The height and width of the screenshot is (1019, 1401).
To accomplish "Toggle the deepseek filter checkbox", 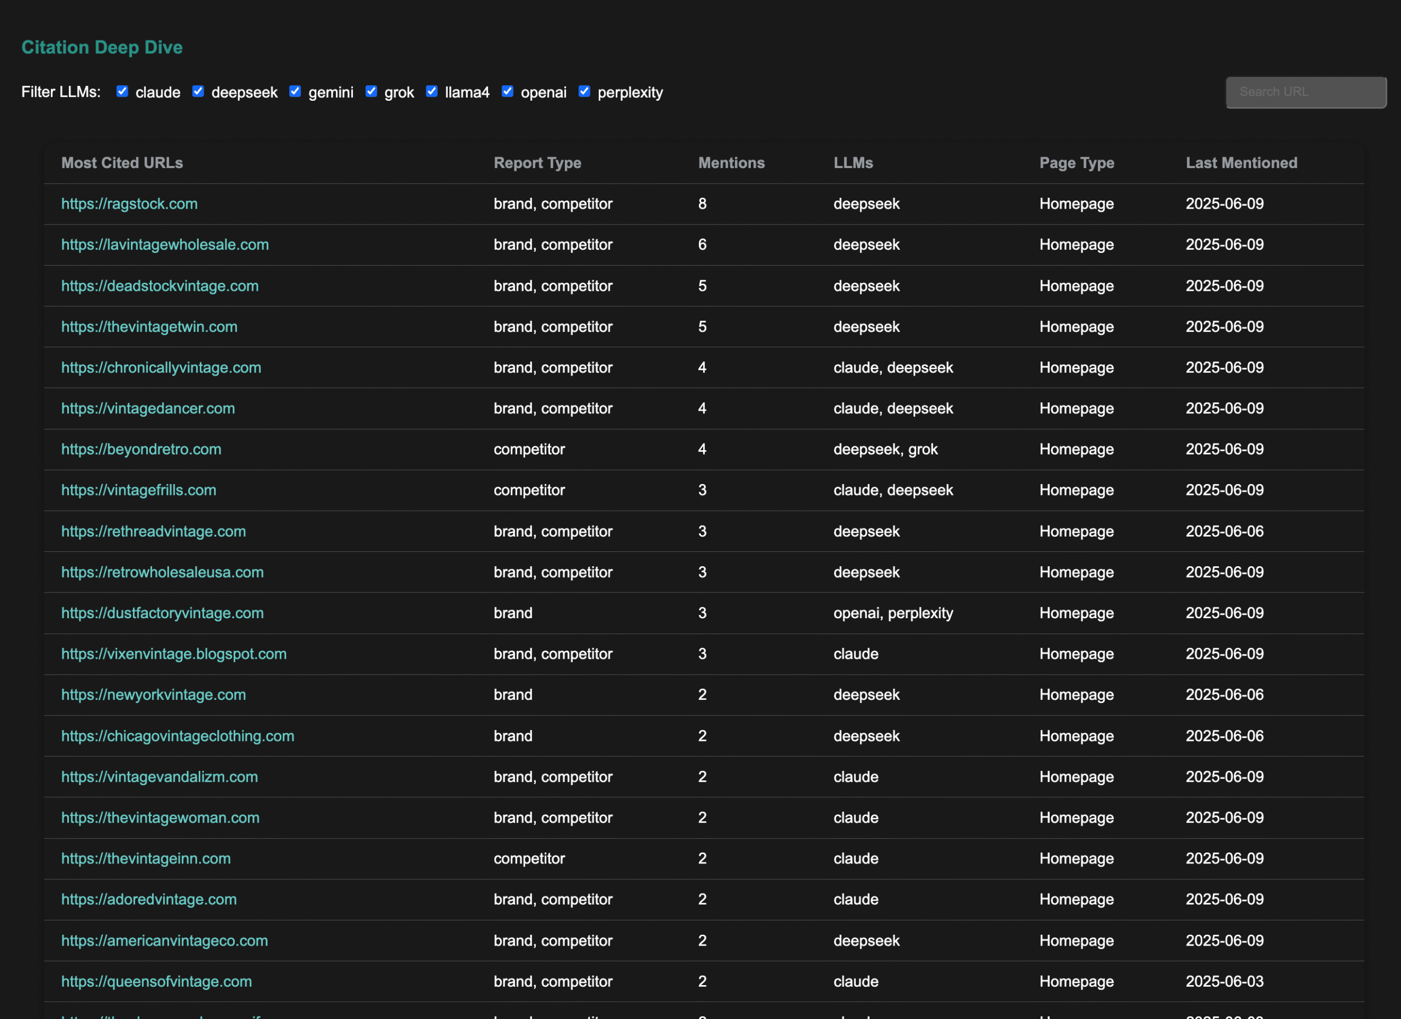I will click(198, 91).
